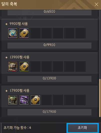
Task: Select the 17900펄 사용 section title
Action: (19, 91)
